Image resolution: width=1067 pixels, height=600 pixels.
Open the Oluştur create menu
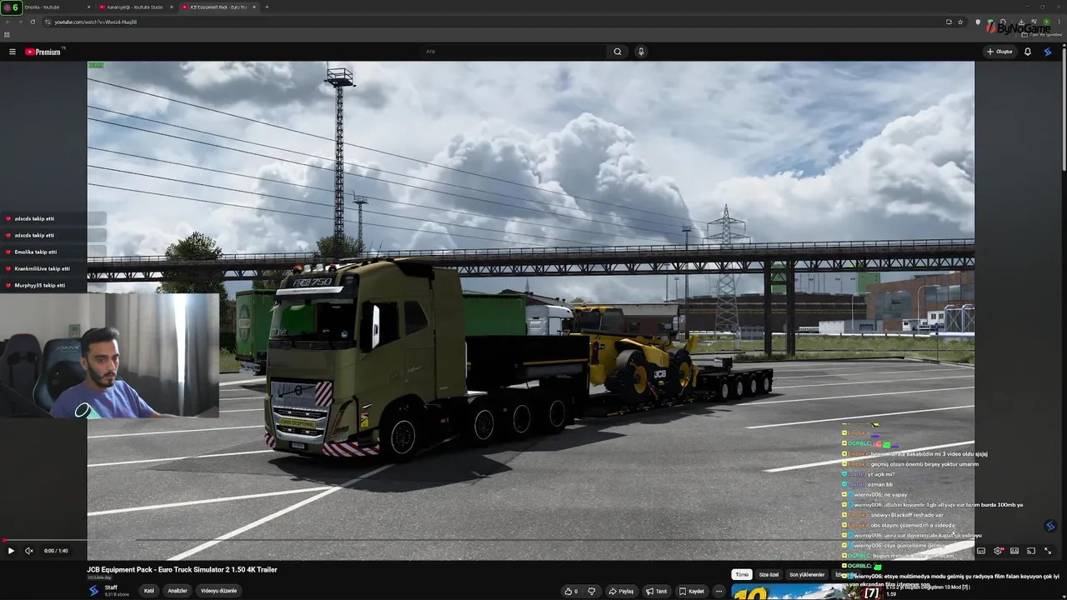tap(999, 52)
